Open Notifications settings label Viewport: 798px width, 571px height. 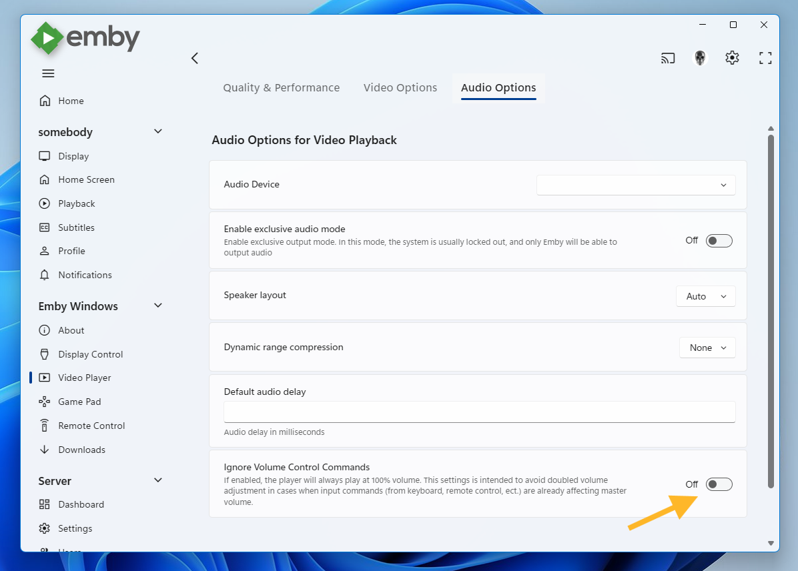point(85,275)
